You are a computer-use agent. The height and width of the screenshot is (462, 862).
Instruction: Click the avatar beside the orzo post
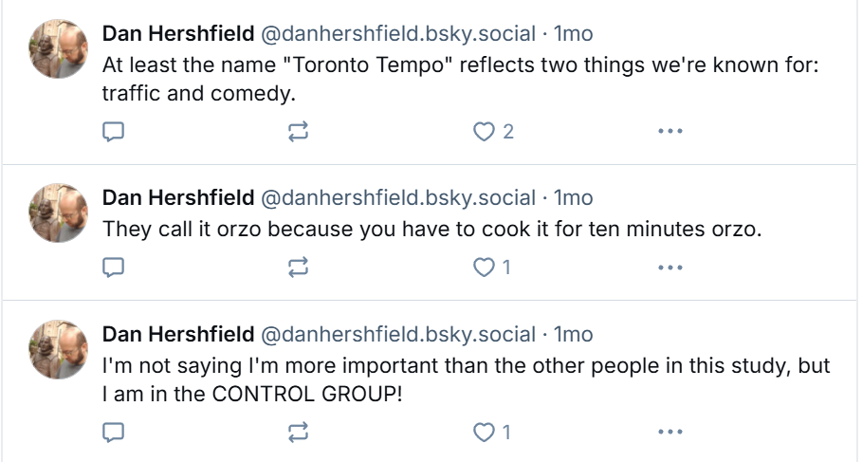click(59, 213)
